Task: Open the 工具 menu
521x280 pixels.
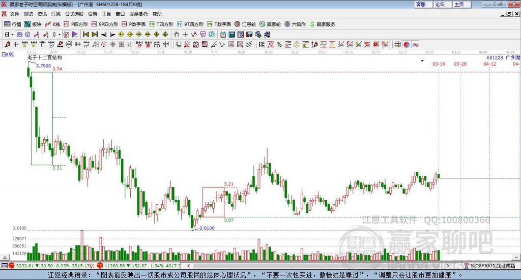Action: click(106, 14)
